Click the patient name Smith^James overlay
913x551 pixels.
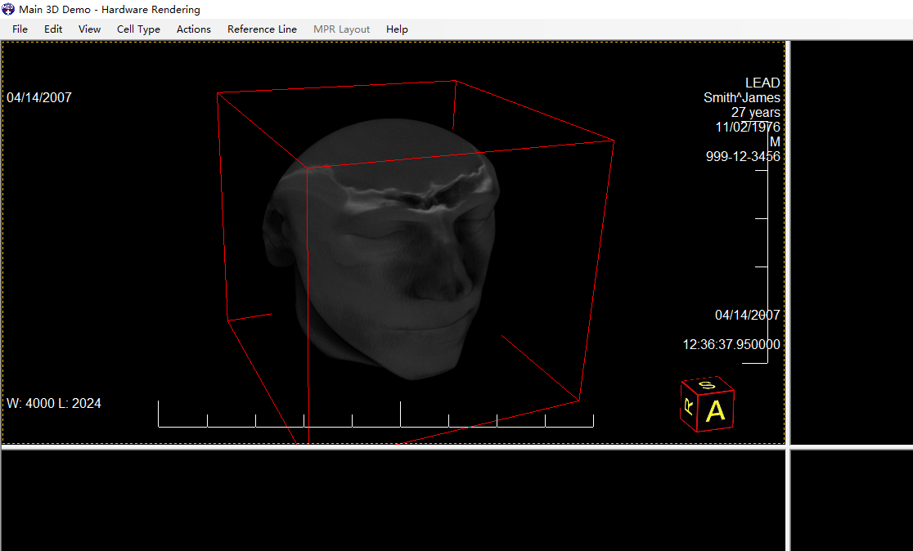[741, 98]
